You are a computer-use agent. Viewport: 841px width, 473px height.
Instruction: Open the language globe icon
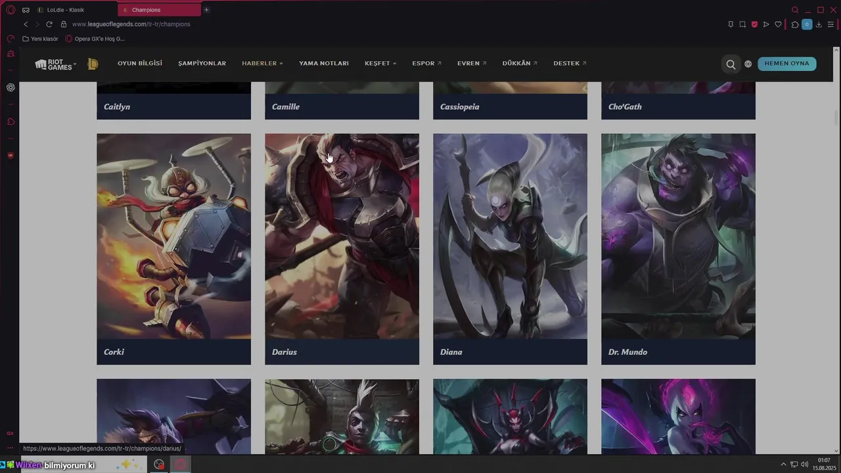(x=748, y=64)
